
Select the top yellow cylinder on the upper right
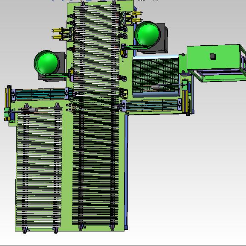[137, 13]
